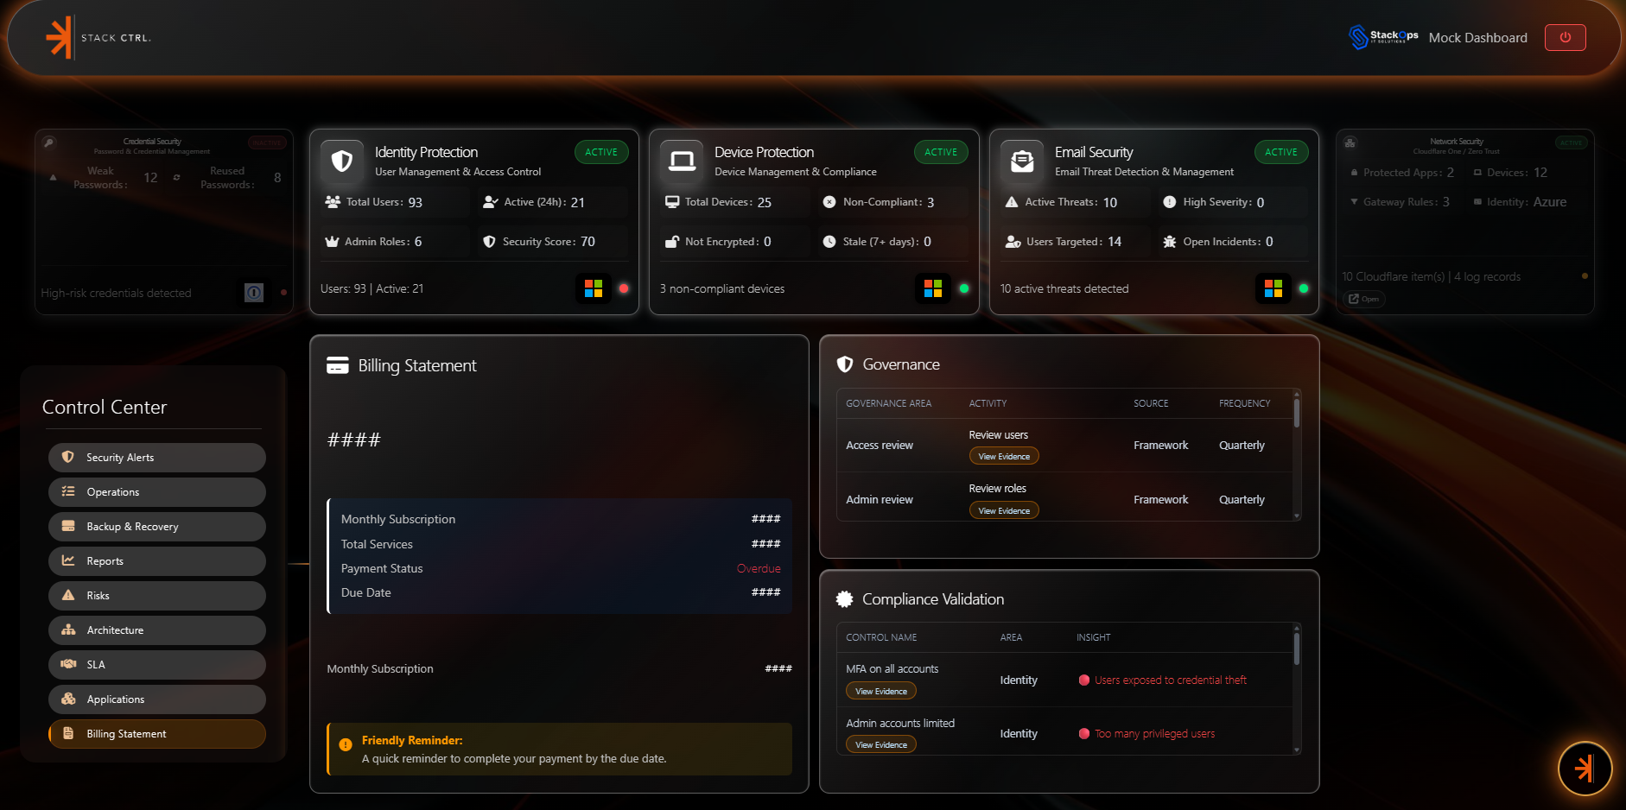Click Open button on Network Security card
The width and height of the screenshot is (1626, 810).
tap(1364, 299)
